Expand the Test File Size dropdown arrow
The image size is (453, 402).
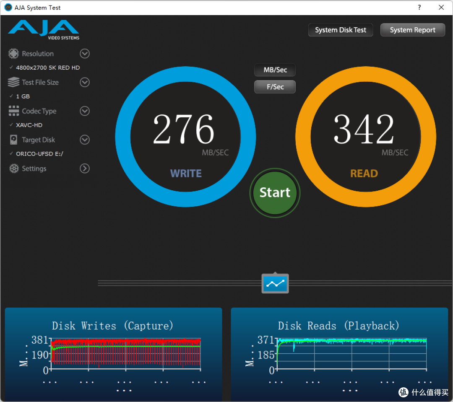point(85,82)
